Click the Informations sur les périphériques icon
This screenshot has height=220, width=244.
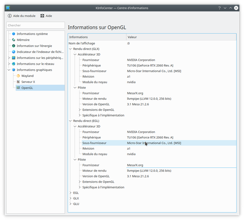(14, 58)
